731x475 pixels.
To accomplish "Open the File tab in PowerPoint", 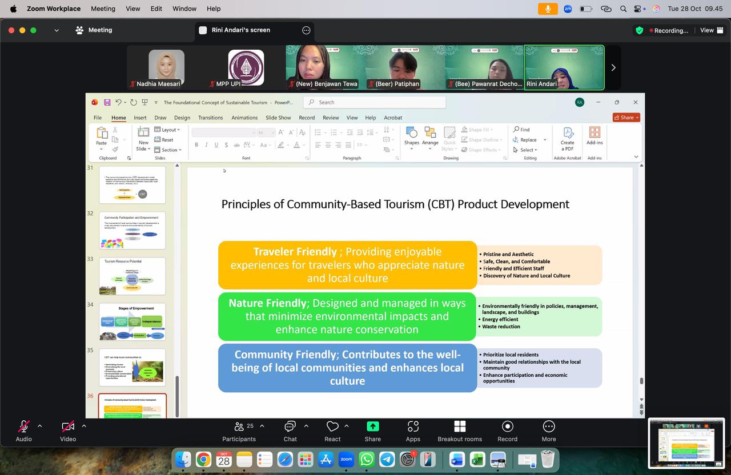I will 98,118.
